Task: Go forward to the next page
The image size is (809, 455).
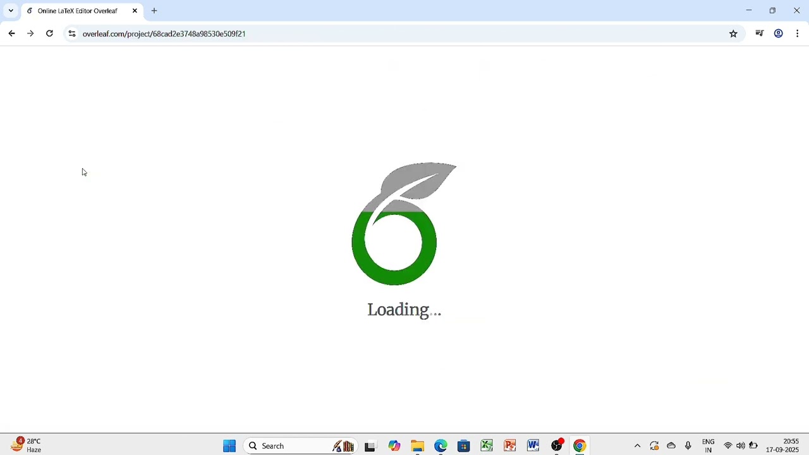Action: pyautogui.click(x=30, y=33)
